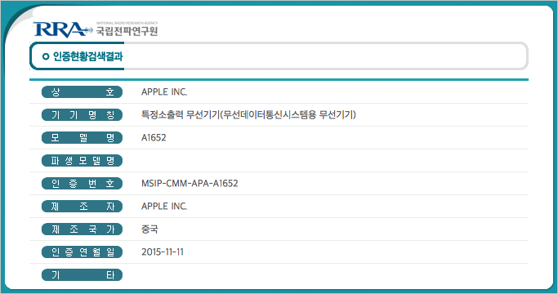Select the 상호 value APPLE INC.
This screenshot has height=294, width=558.
point(164,91)
